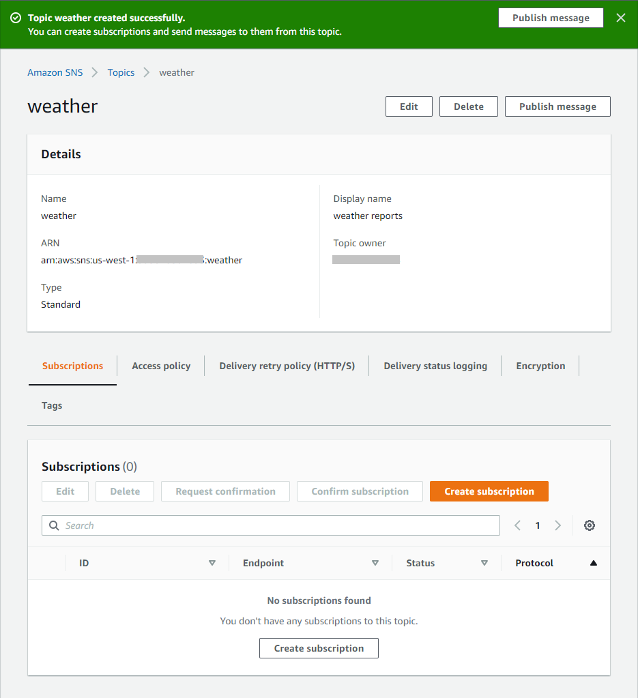Edit the weather topic
Viewport: 638px width, 698px height.
click(x=409, y=106)
